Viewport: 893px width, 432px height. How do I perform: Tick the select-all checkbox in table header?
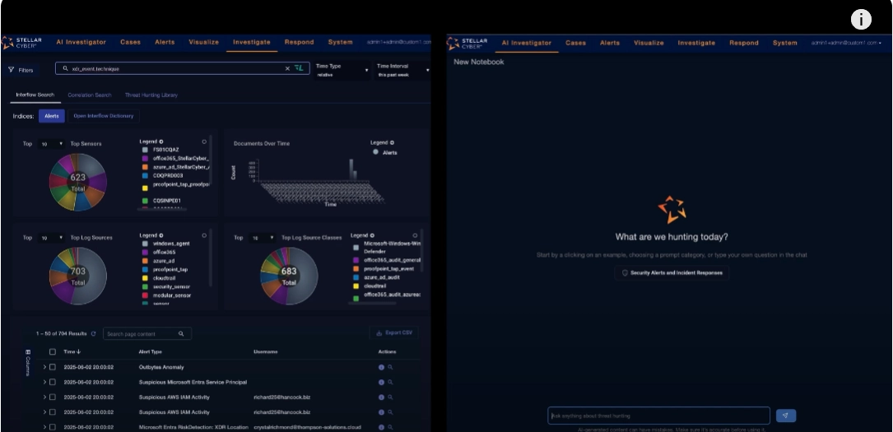click(53, 351)
